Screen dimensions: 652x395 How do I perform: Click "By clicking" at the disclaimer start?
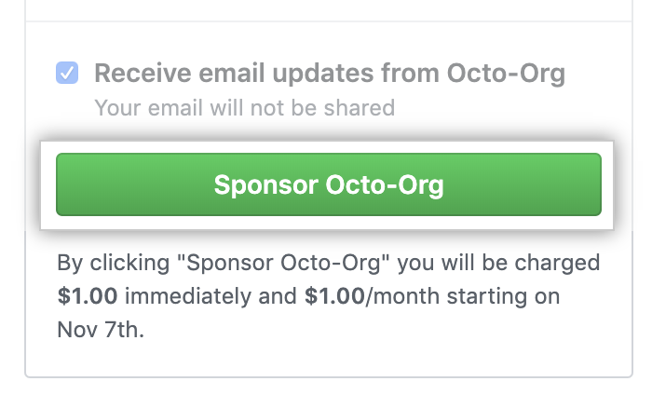[102, 264]
